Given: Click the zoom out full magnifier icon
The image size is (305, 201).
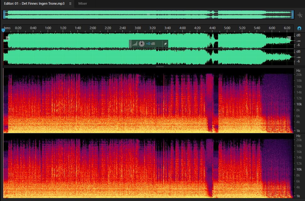Looking at the screenshot, I should click(300, 15).
